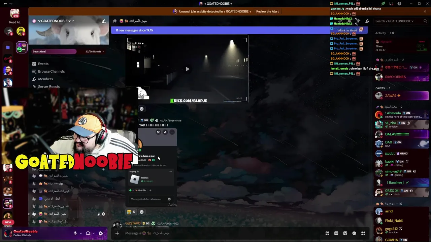Open Activity section settings gear

point(393,33)
